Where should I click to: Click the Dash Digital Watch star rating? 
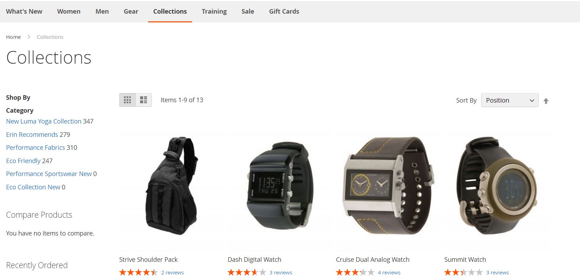[247, 272]
